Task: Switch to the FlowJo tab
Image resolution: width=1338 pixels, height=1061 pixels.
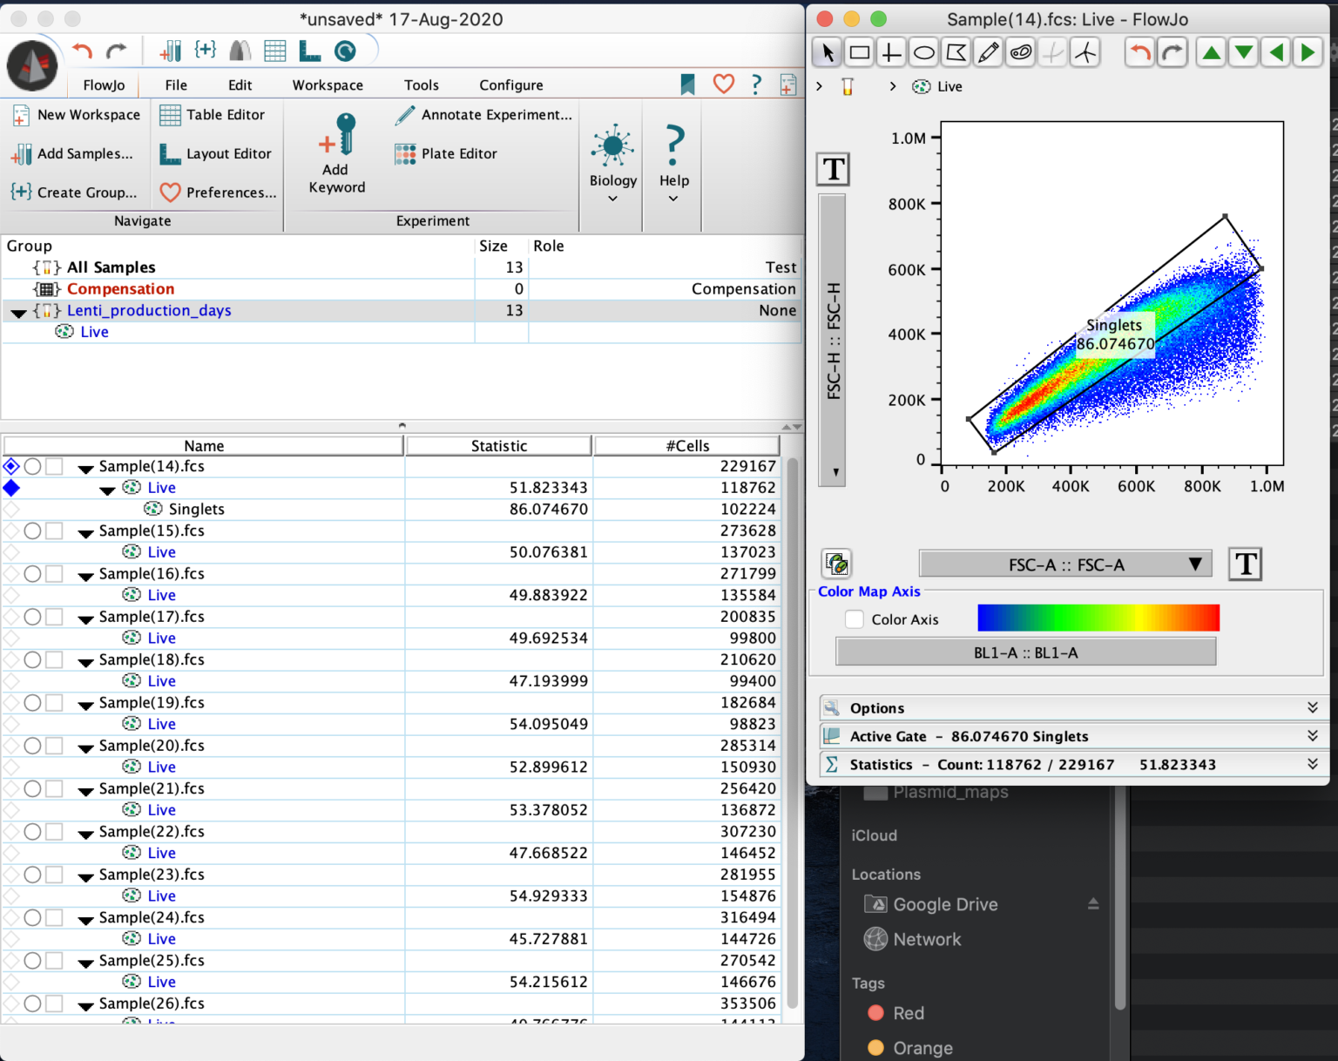Action: click(x=105, y=84)
